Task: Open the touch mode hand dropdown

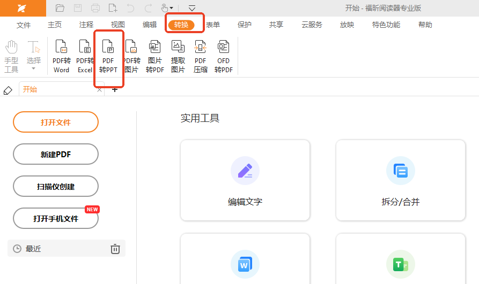Action: pos(167,8)
